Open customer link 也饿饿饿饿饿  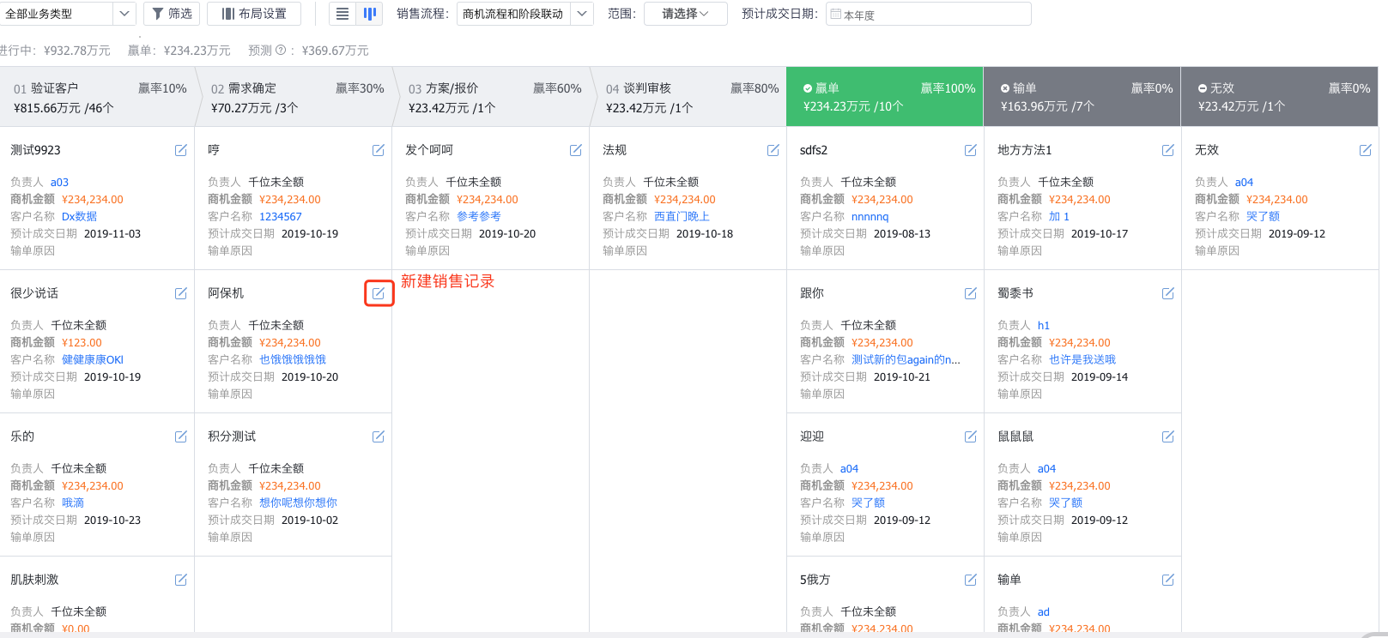click(293, 360)
